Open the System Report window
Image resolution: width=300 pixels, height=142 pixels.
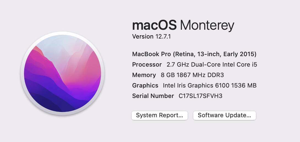coord(160,116)
